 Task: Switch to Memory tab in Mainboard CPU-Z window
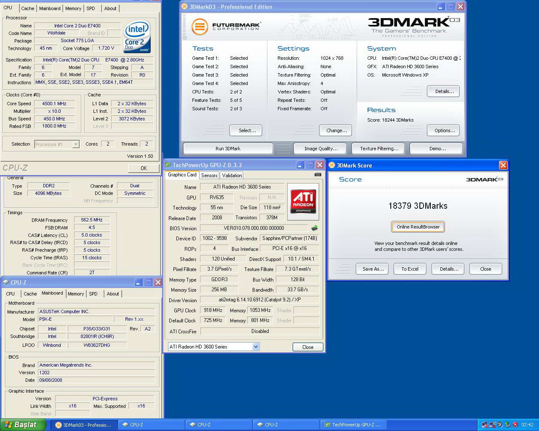[x=76, y=294]
